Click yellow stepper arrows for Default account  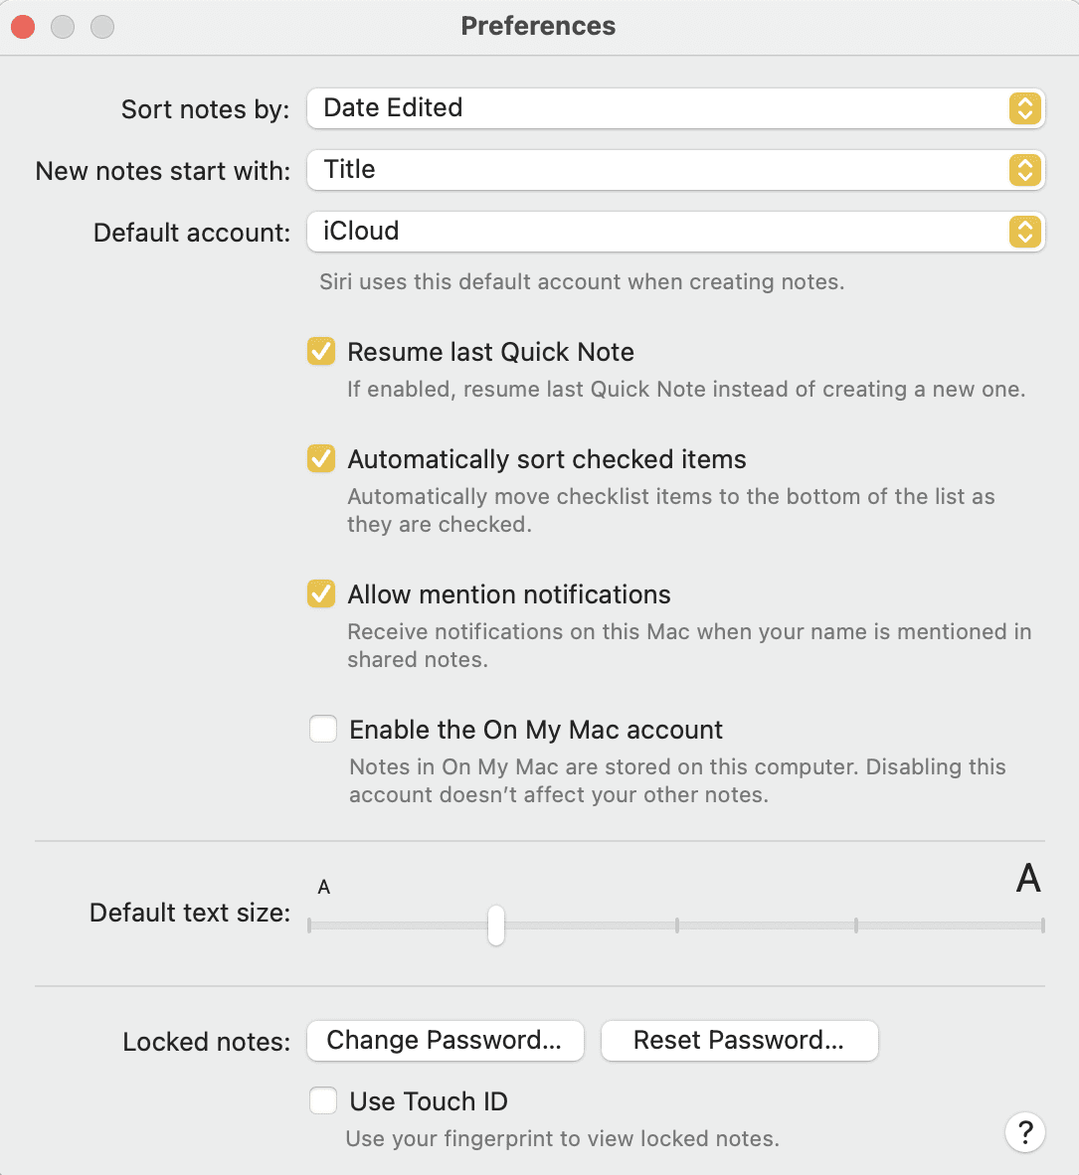click(x=1024, y=232)
